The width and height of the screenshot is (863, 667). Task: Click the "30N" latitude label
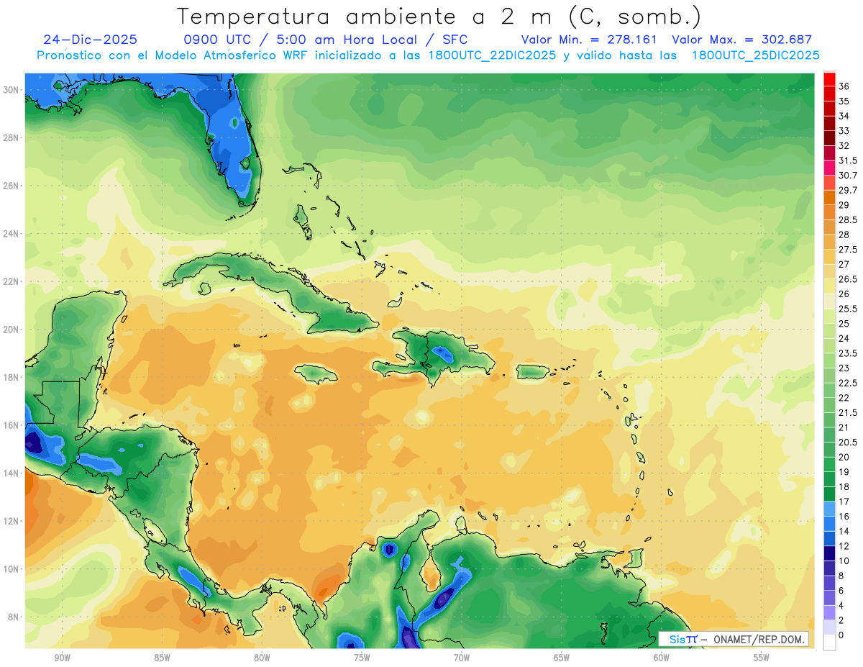pos(12,90)
